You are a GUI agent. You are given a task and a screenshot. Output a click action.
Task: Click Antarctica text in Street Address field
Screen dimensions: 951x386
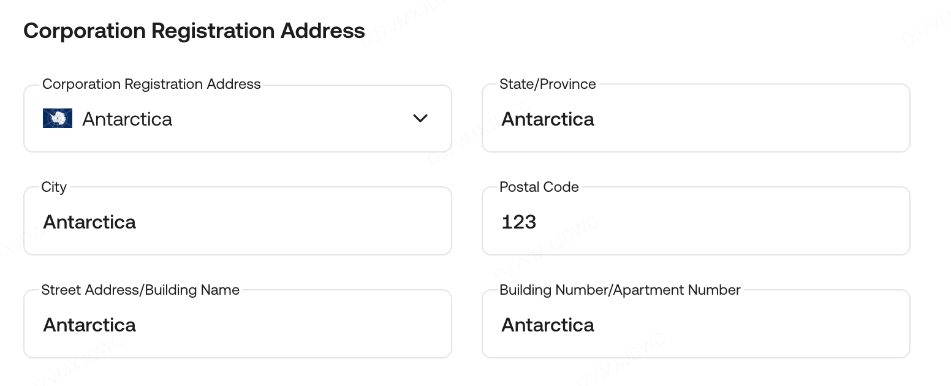[x=89, y=325]
